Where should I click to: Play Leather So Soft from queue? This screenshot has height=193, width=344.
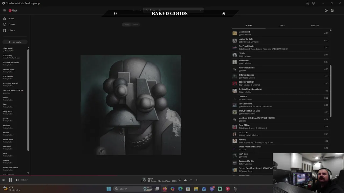coord(280,40)
